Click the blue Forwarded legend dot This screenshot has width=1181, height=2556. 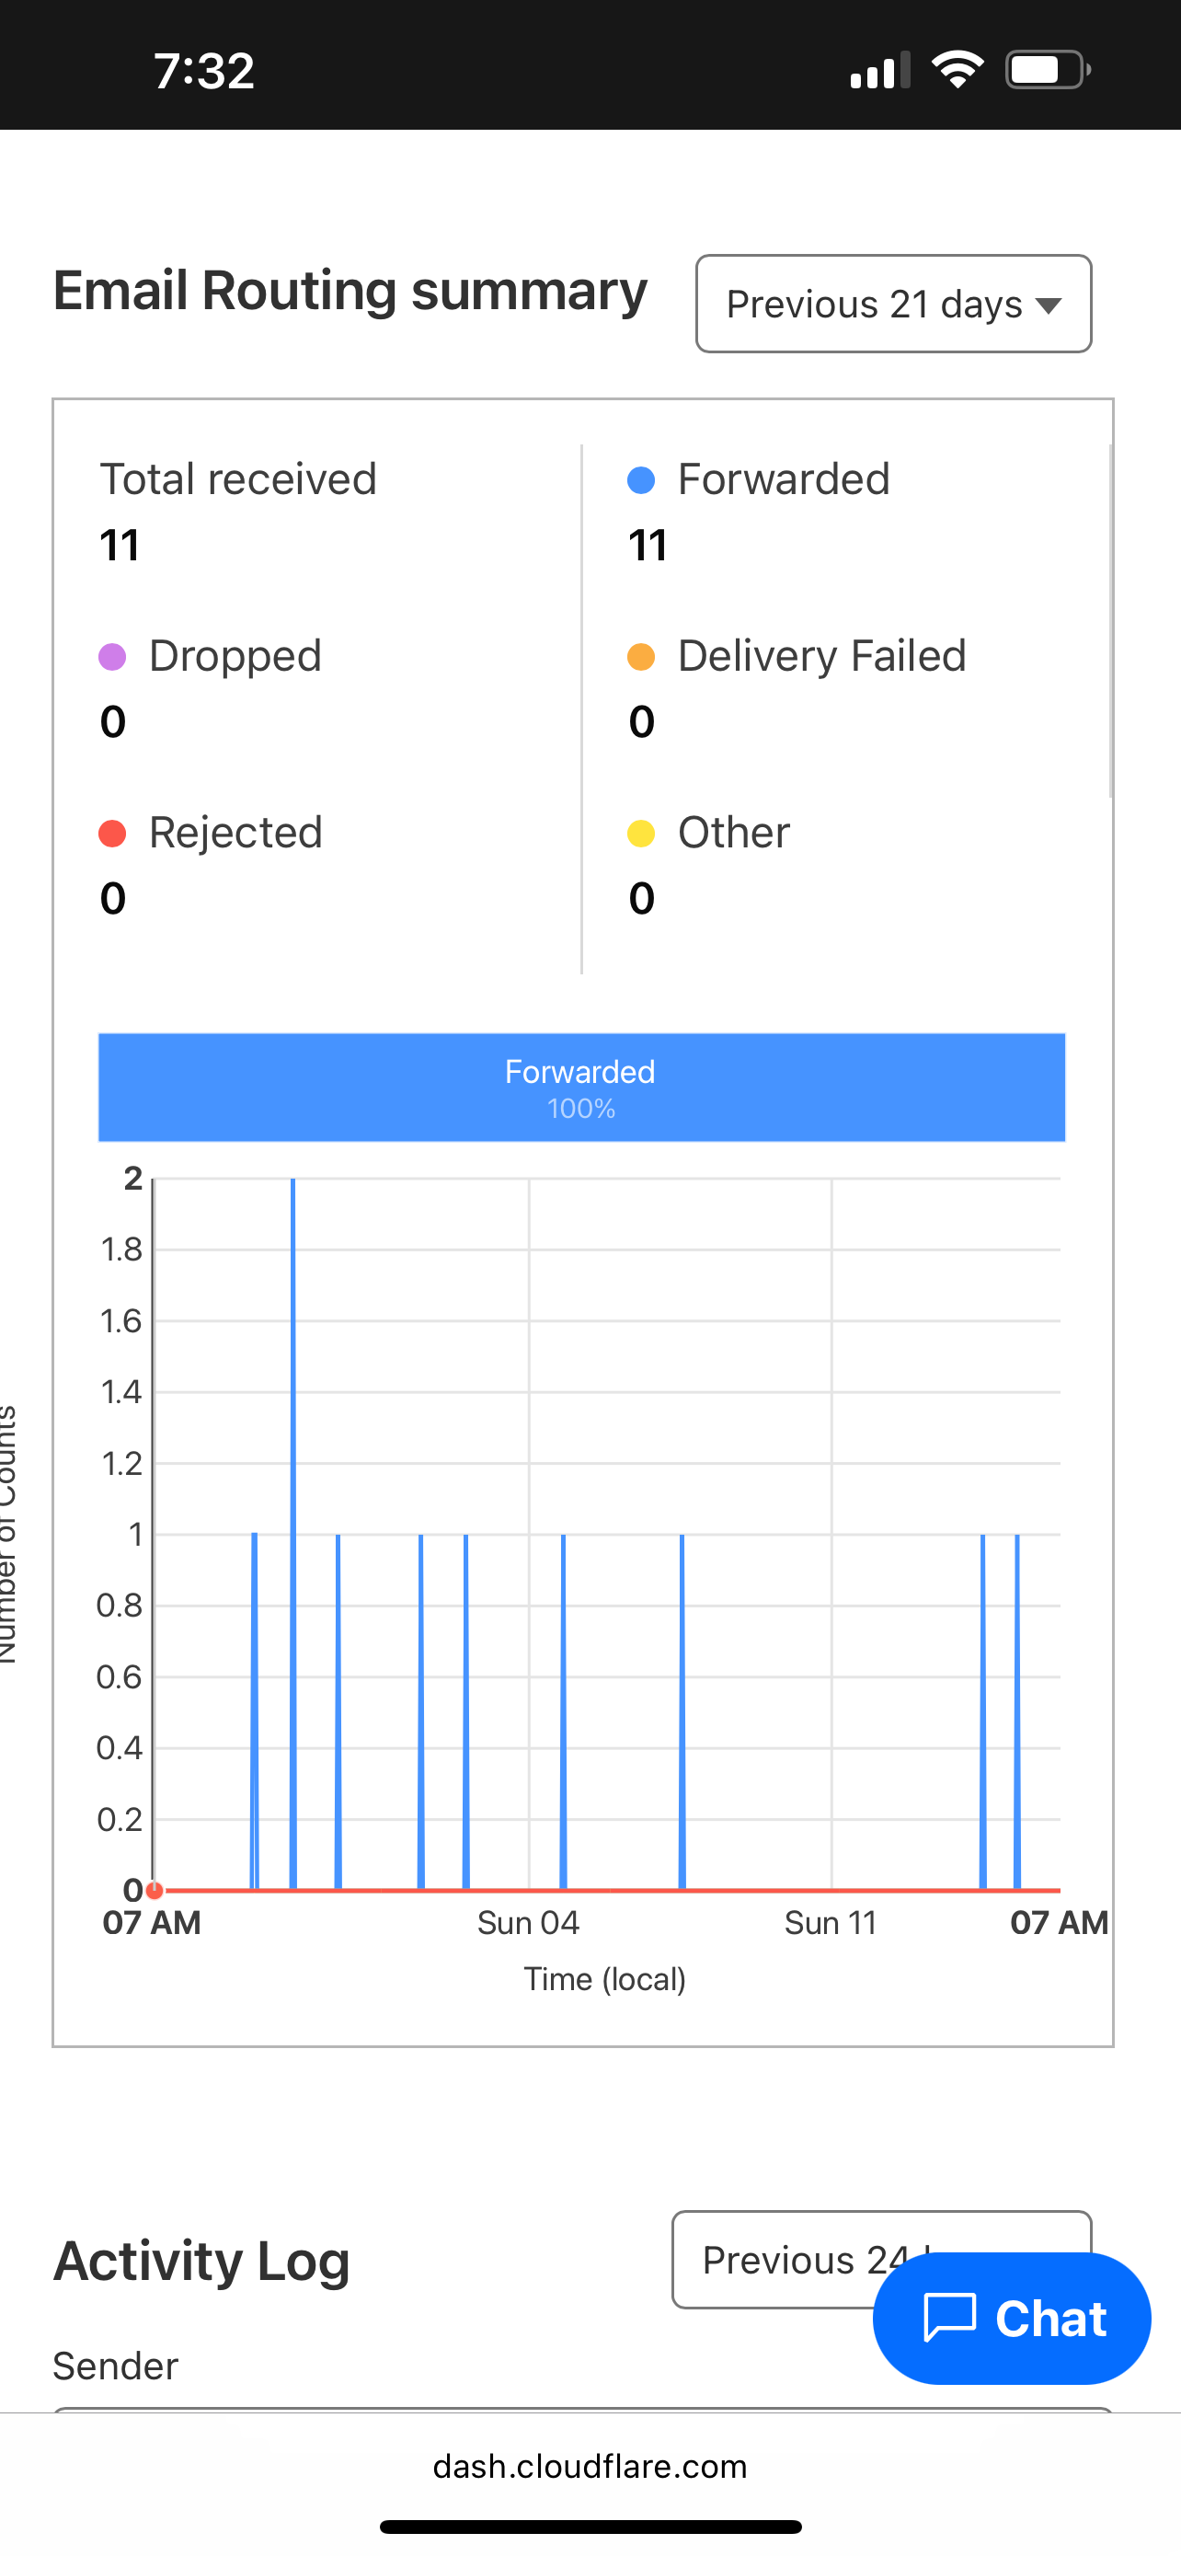click(x=642, y=480)
